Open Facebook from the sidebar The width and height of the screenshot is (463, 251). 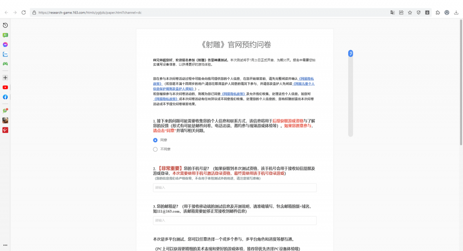5,97
